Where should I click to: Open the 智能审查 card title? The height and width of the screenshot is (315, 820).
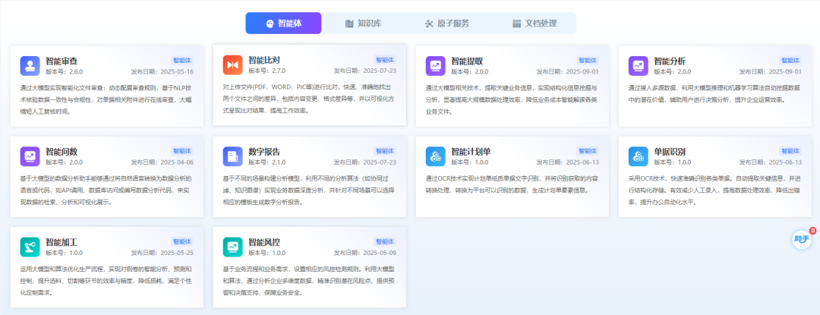pyautogui.click(x=61, y=61)
